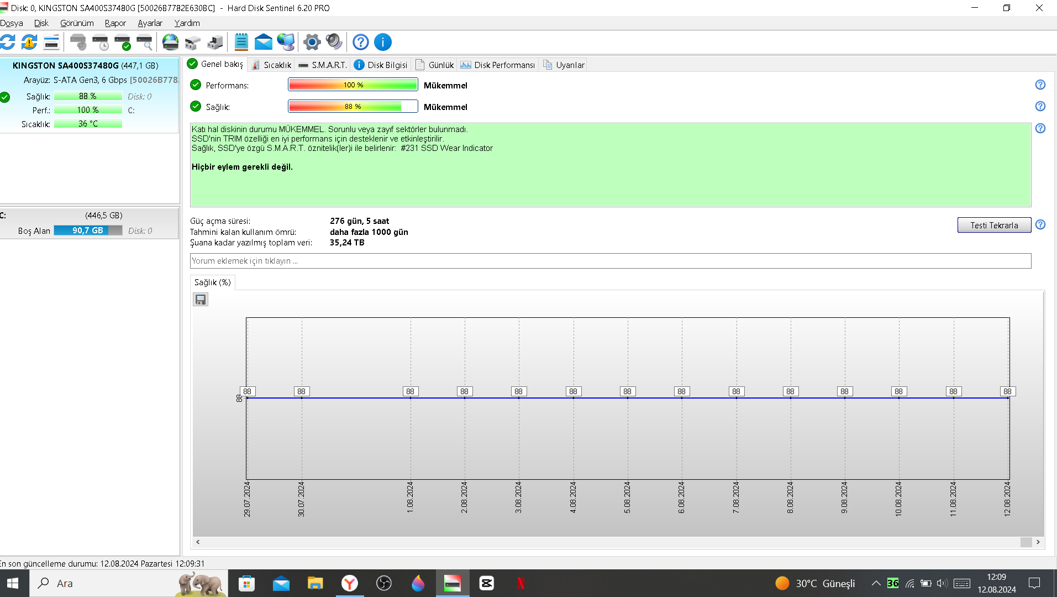The height and width of the screenshot is (597, 1057).
Task: Open the Rapor menu
Action: click(x=115, y=23)
